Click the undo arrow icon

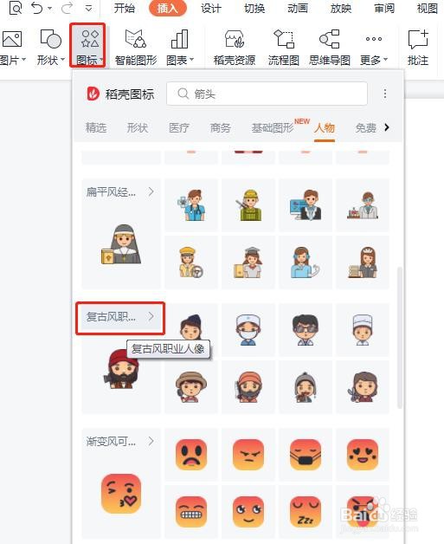(36, 8)
